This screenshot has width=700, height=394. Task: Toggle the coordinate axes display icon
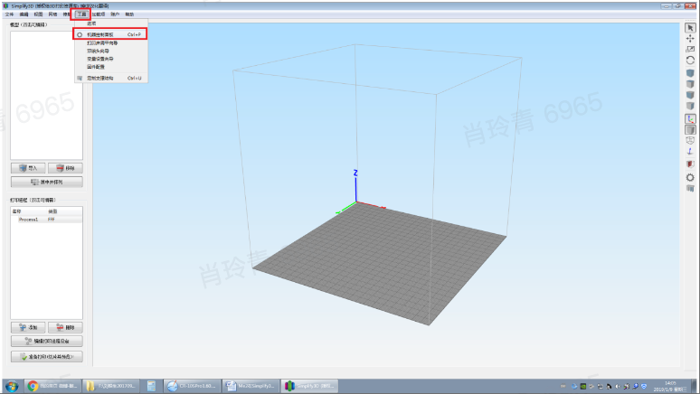(690, 118)
